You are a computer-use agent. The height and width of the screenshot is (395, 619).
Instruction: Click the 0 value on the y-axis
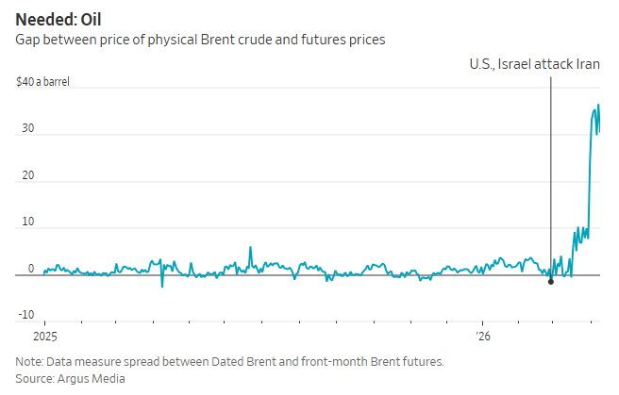point(31,269)
